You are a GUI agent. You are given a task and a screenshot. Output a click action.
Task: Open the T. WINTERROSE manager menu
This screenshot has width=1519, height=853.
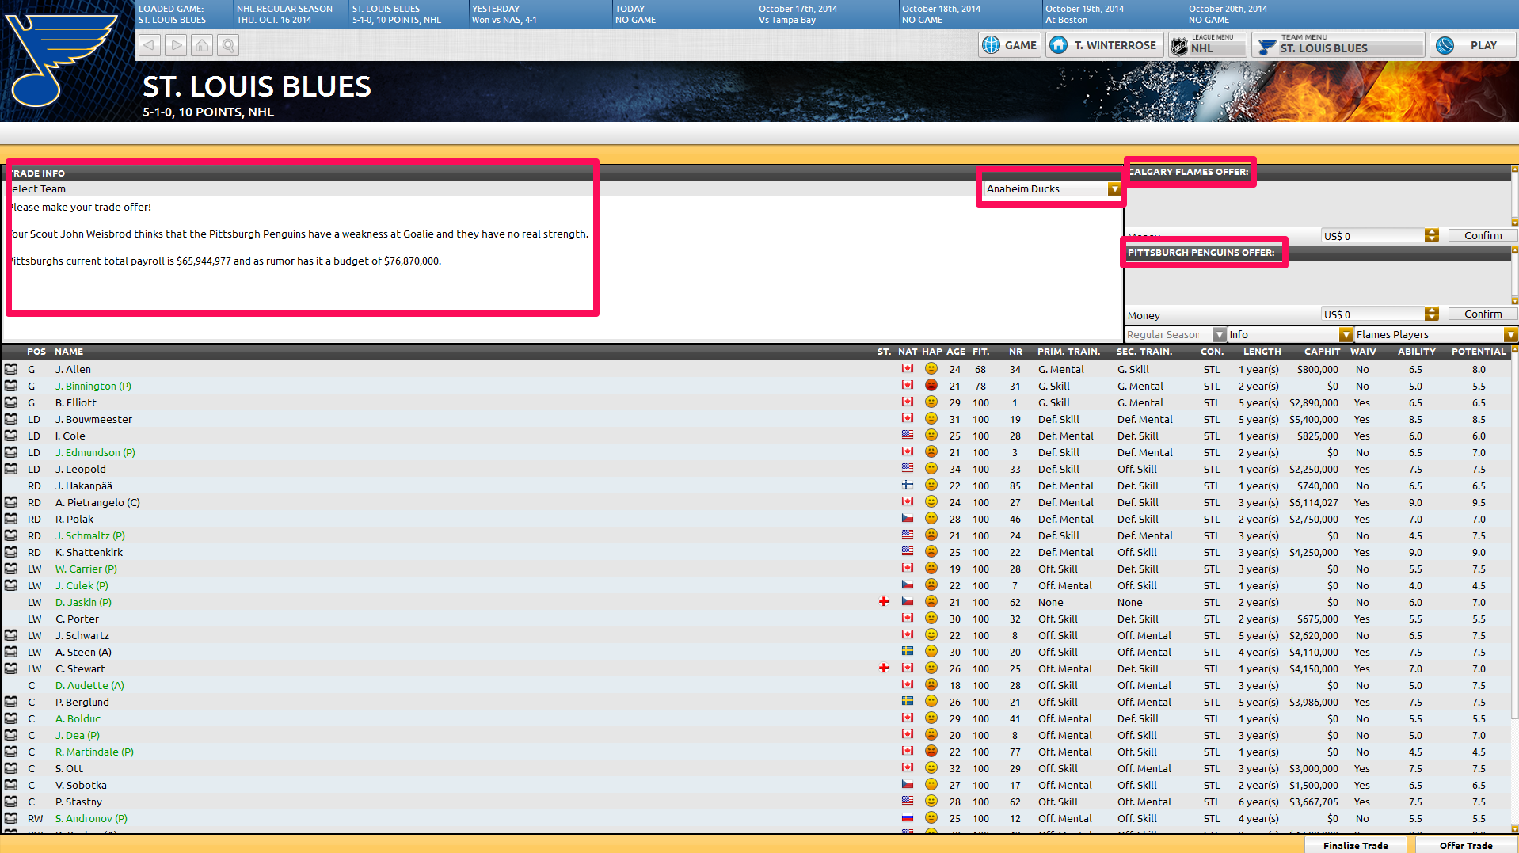click(1105, 45)
